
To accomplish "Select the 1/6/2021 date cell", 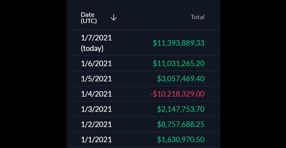I will [96, 64].
